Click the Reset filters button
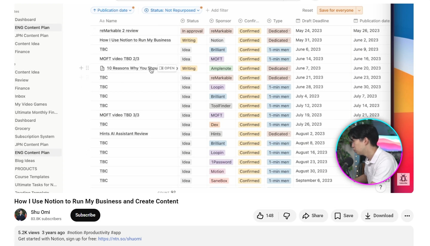Viewport: 430px width, 246px height. [308, 10]
